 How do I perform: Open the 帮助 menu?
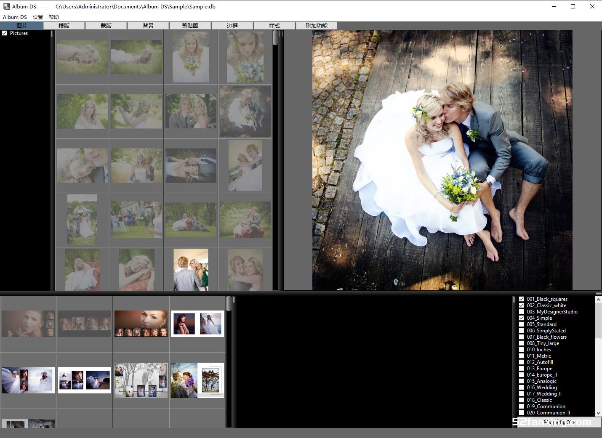(54, 17)
